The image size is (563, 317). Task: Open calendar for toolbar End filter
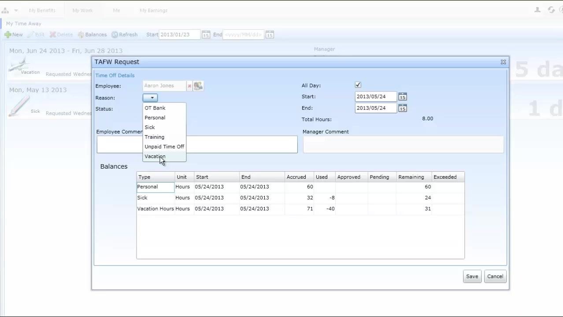point(270,35)
